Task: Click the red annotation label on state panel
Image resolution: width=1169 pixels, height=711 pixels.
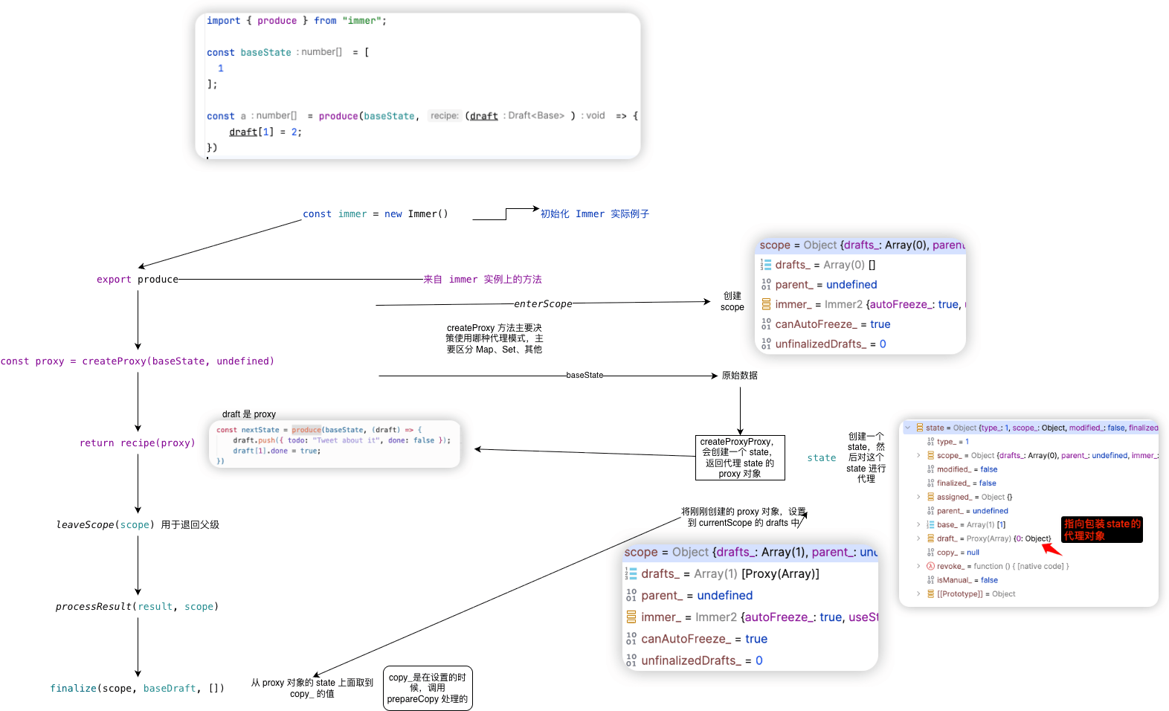Action: 1101,530
